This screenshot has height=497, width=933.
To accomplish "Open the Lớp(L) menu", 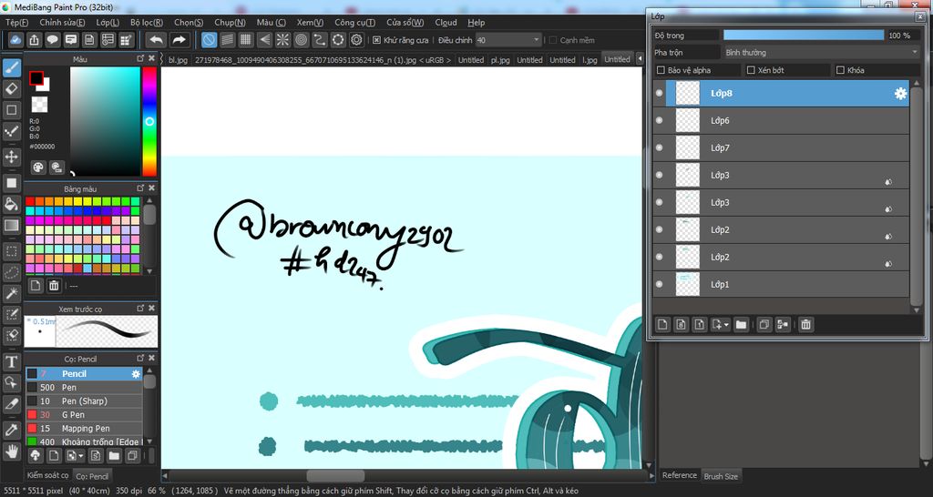I will pos(108,23).
